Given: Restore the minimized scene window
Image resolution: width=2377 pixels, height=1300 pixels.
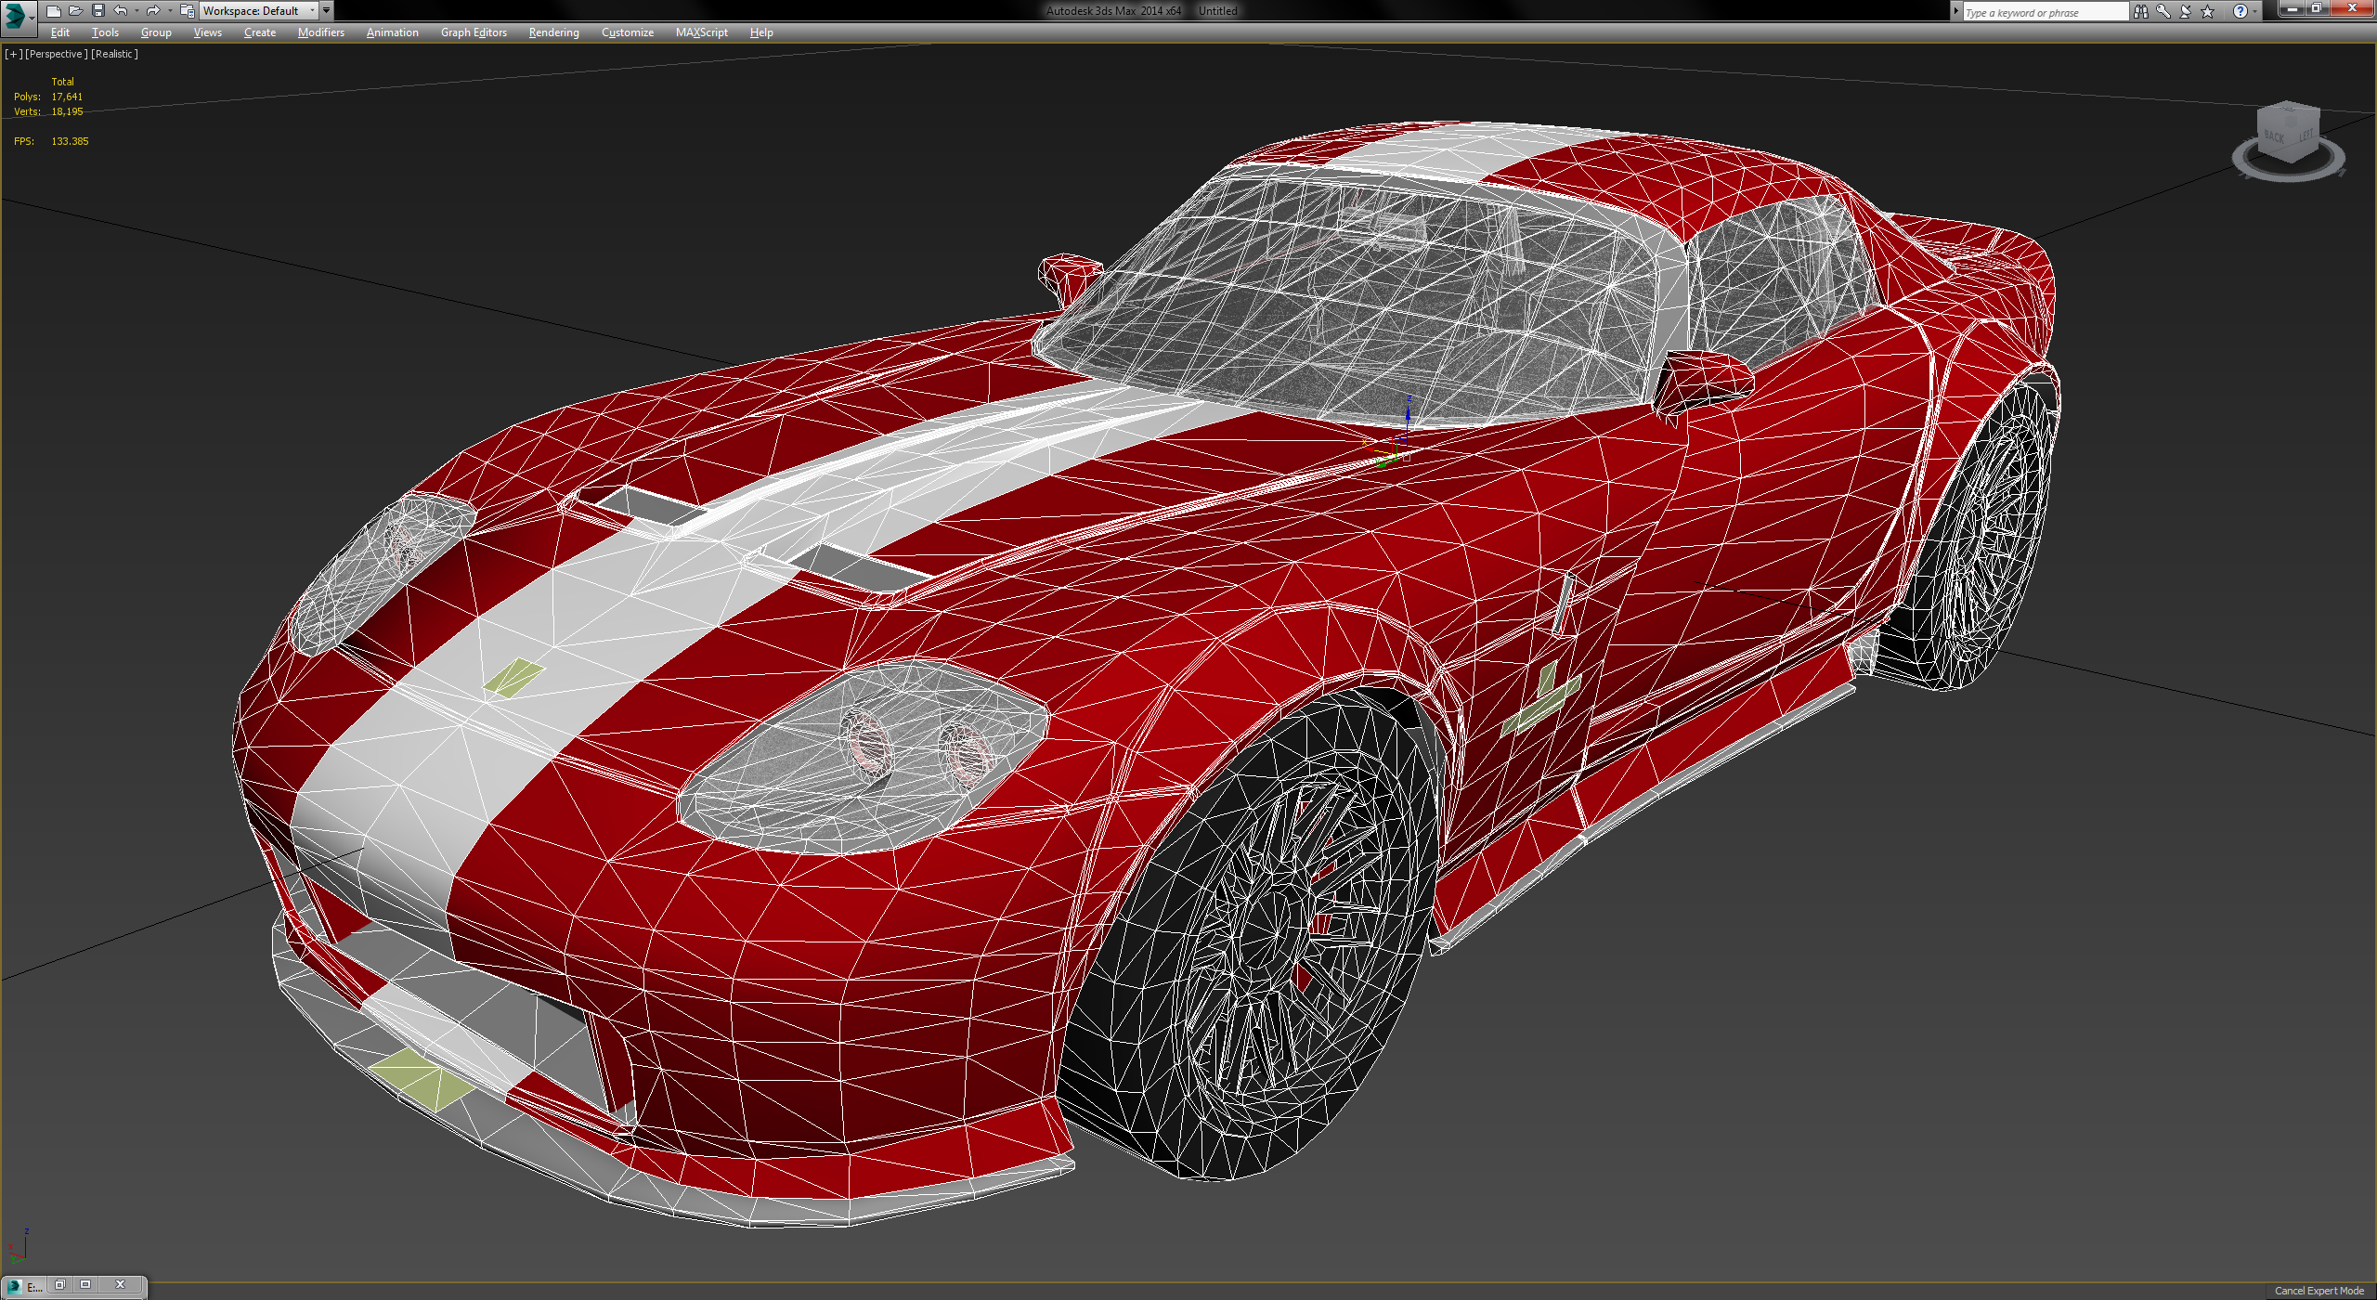Looking at the screenshot, I should point(60,1284).
